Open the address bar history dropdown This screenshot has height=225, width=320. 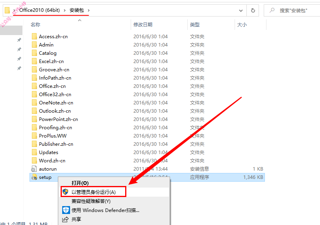click(241, 10)
